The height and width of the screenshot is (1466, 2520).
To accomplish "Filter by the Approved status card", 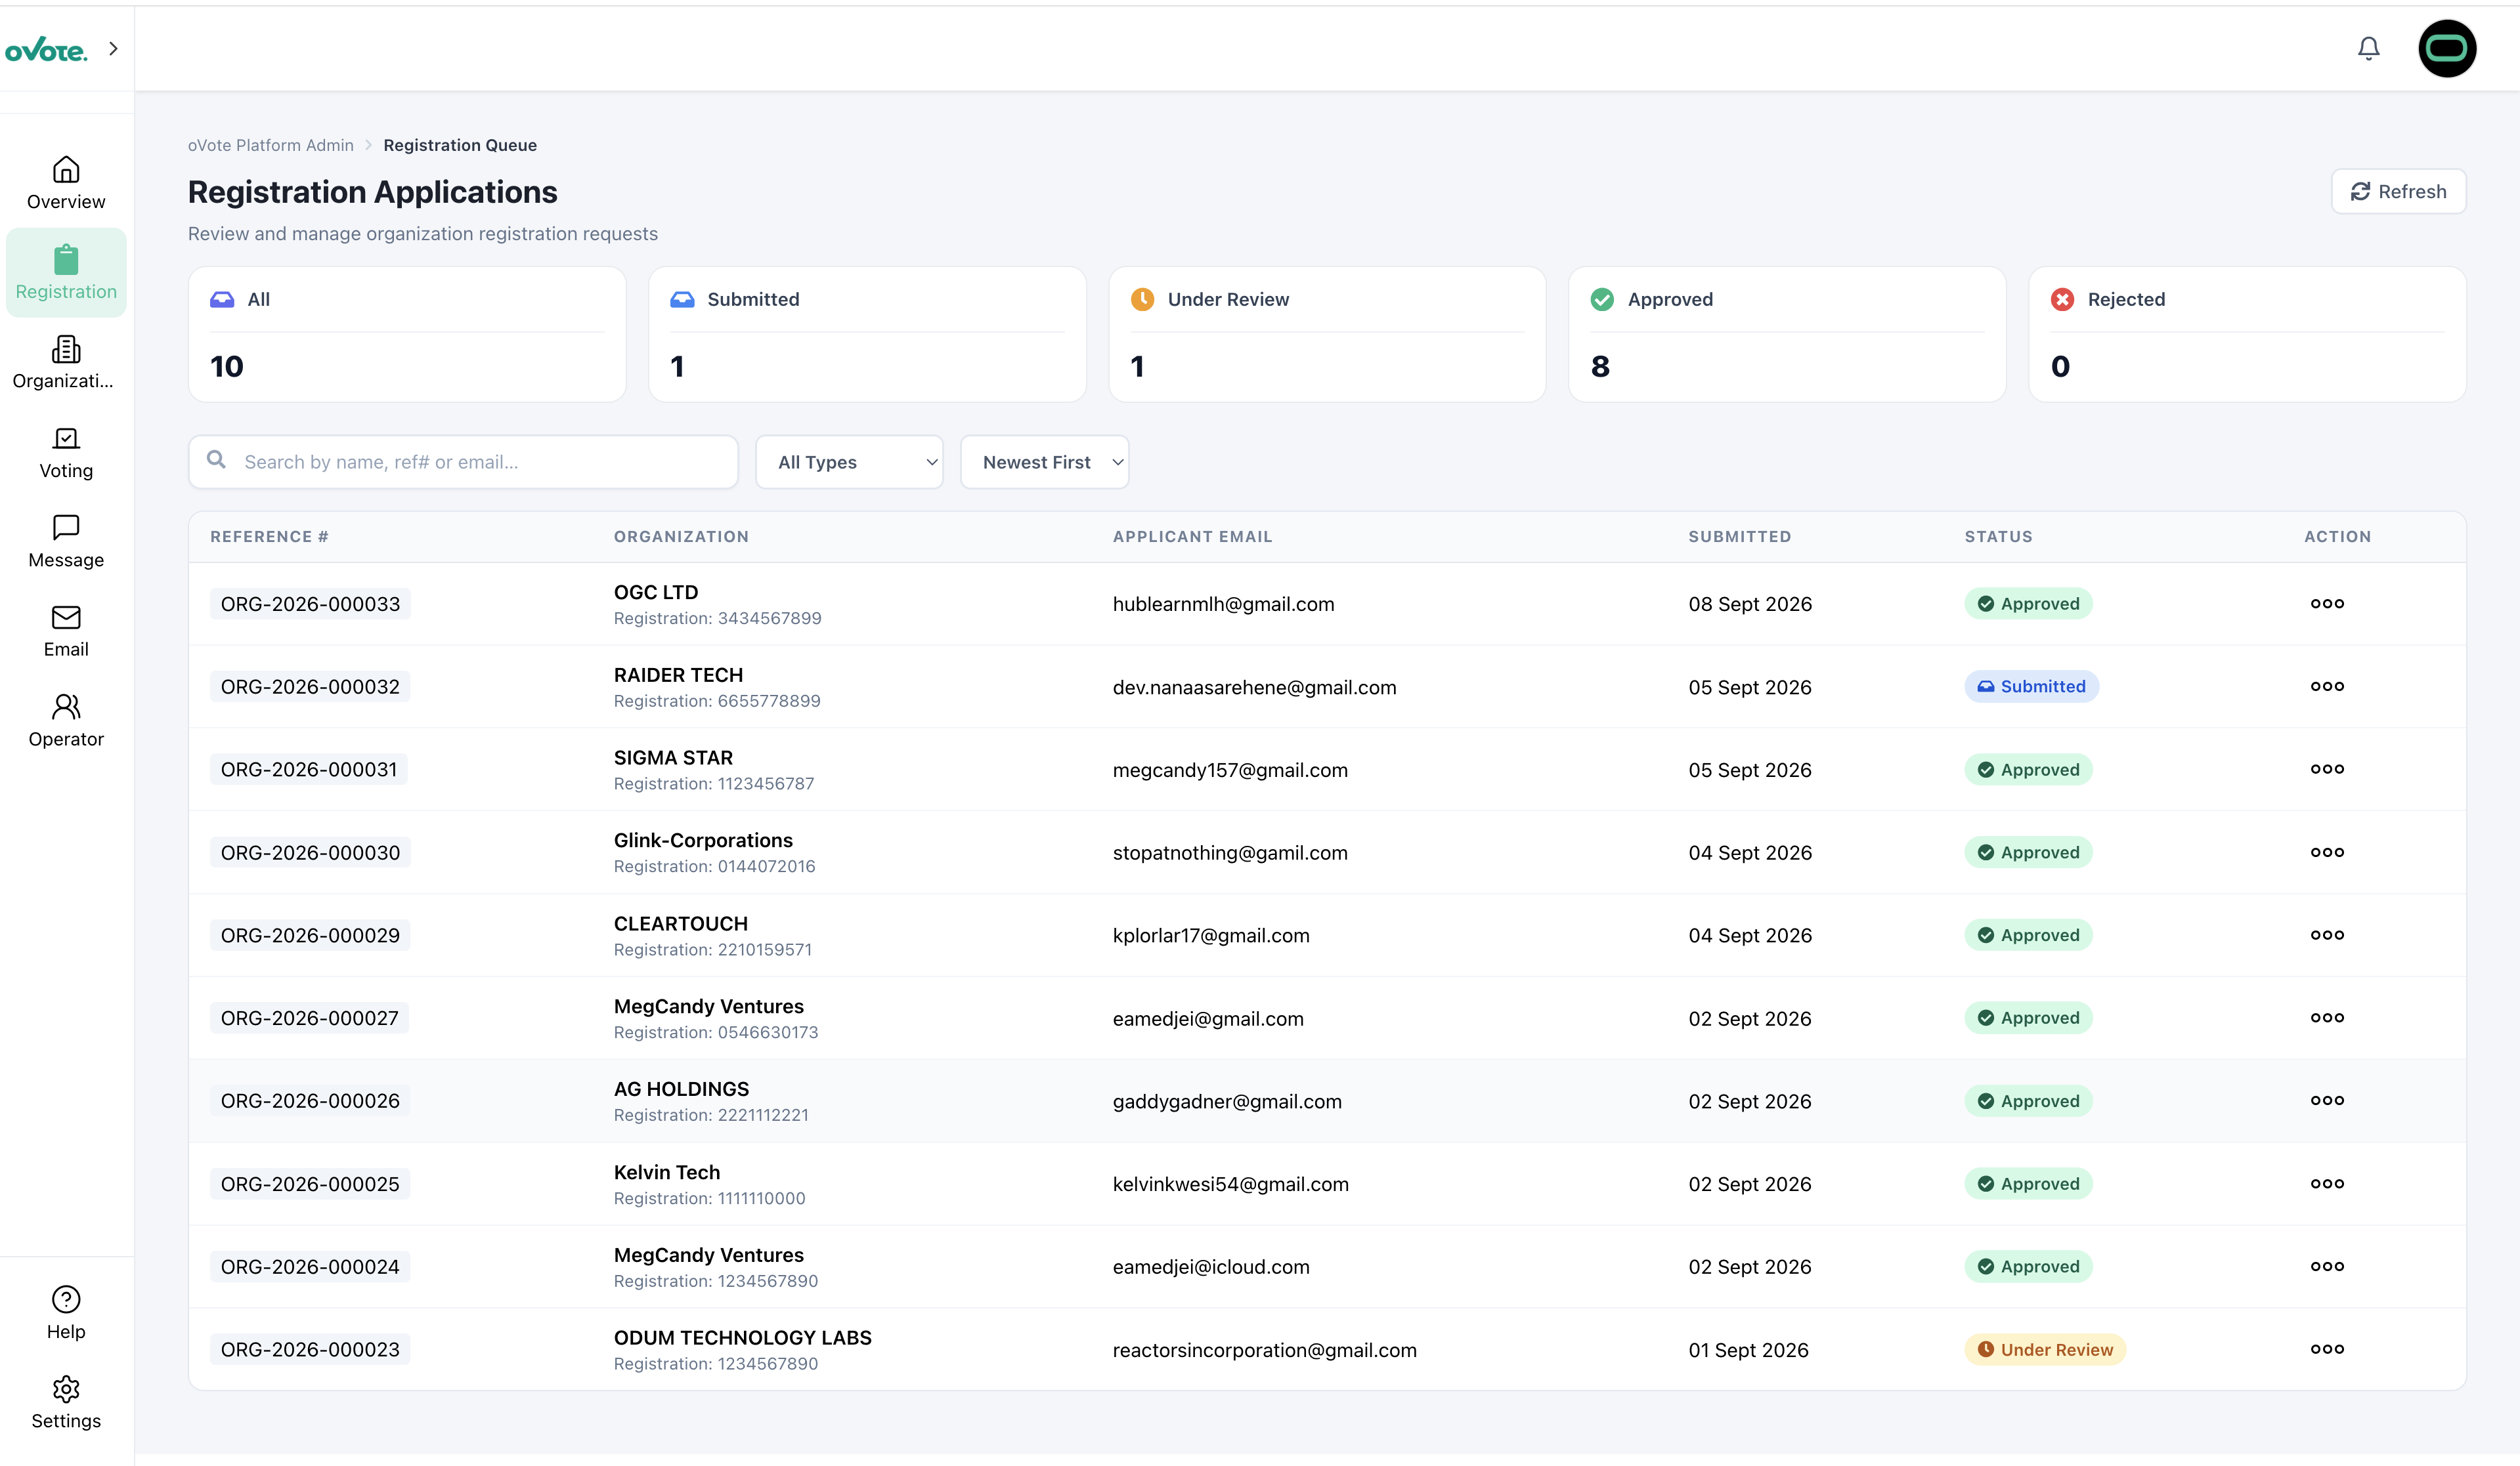I will tap(1787, 334).
